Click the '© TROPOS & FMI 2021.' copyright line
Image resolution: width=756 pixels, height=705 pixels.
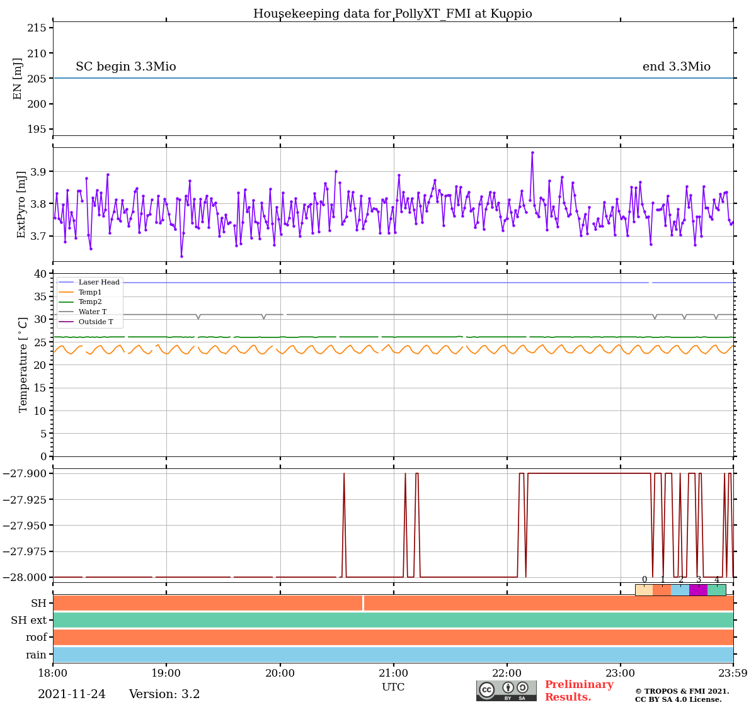coord(682,691)
